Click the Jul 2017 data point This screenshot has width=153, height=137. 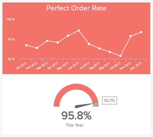[89, 44]
